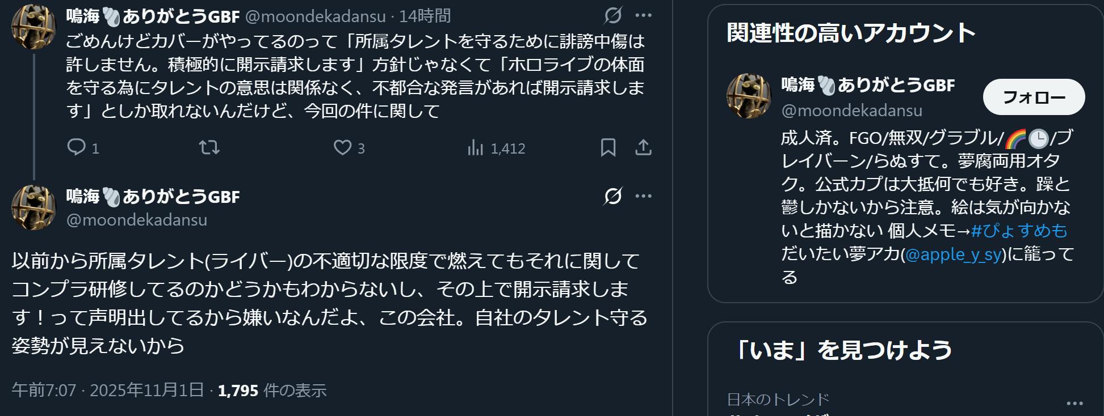Click main tweet author's avatar
This screenshot has width=1104, height=416.
tap(33, 208)
